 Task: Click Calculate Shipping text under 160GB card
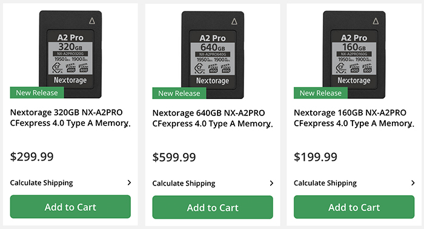[x=325, y=183]
